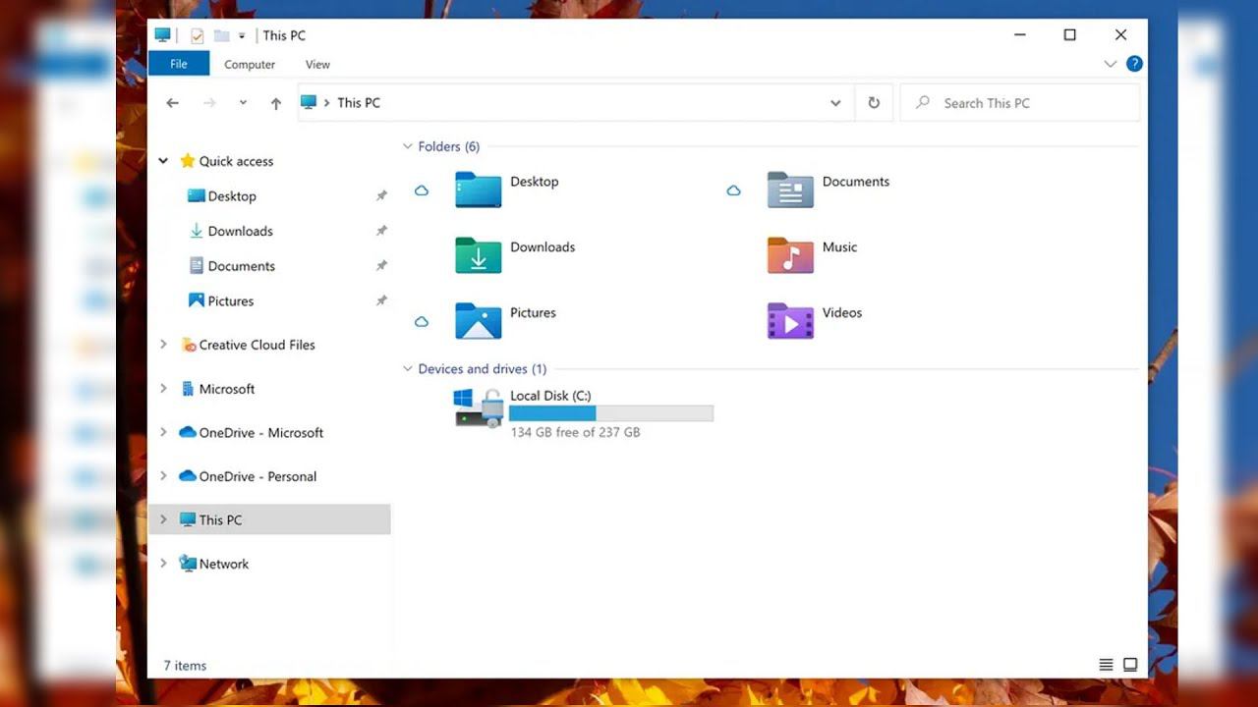Image resolution: width=1258 pixels, height=707 pixels.
Task: Click the Quick access star icon
Action: pos(188,161)
